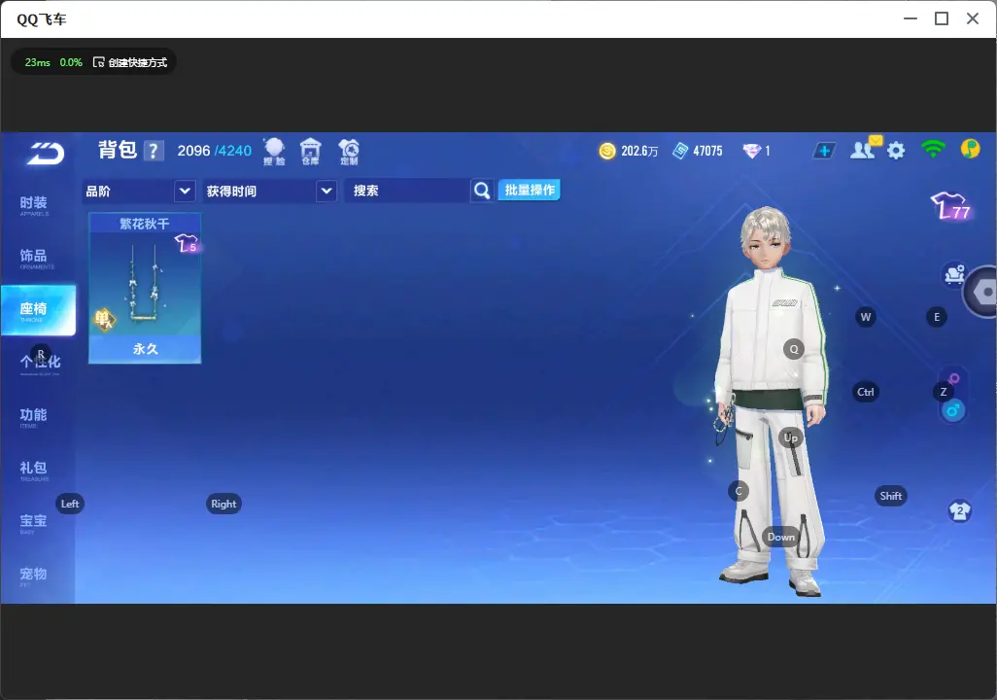Open the 定制 customization icon
This screenshot has height=700, width=997.
349,152
